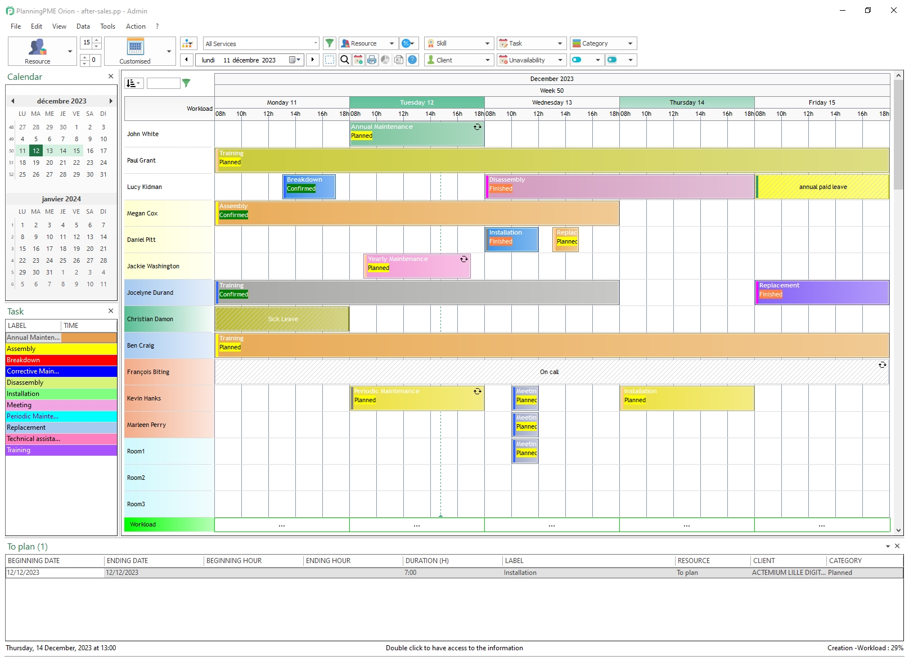Go to previous month in the calendar
This screenshot has width=909, height=657.
12,101
